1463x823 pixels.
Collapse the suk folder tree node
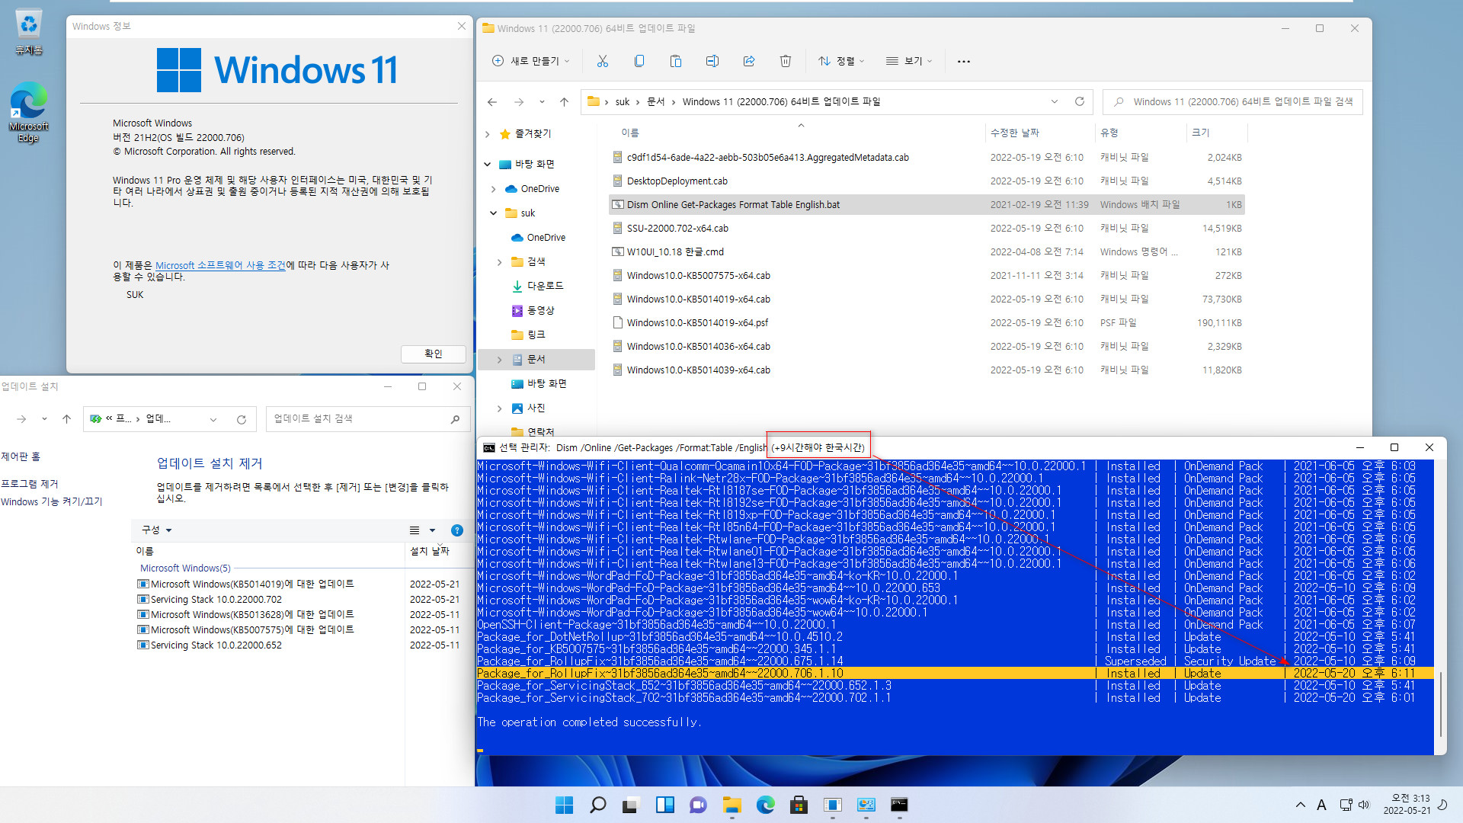point(494,213)
